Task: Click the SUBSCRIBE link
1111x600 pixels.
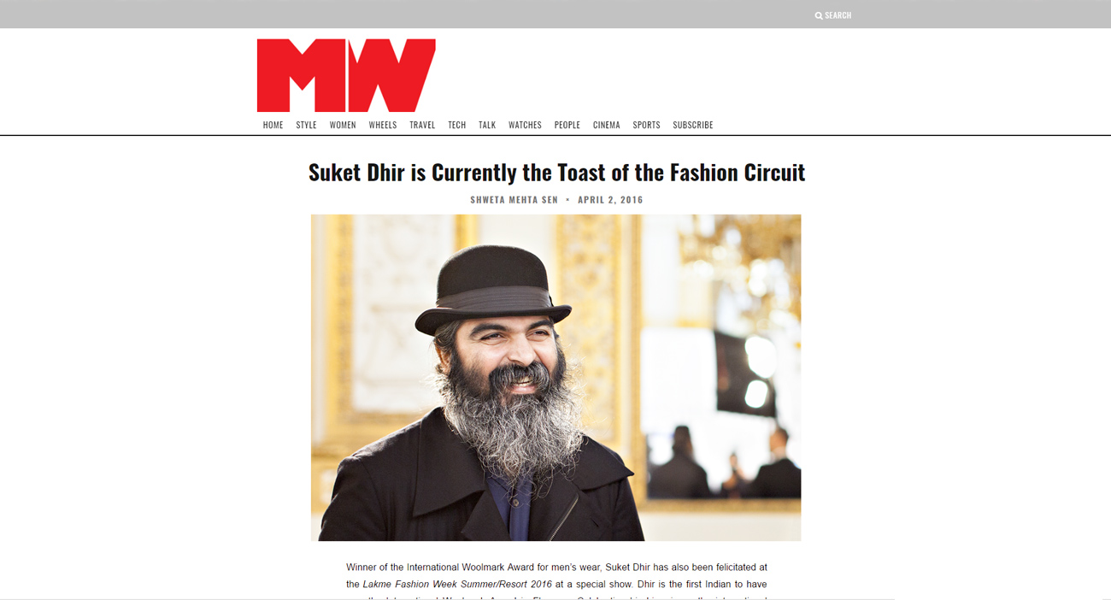Action: [x=693, y=125]
